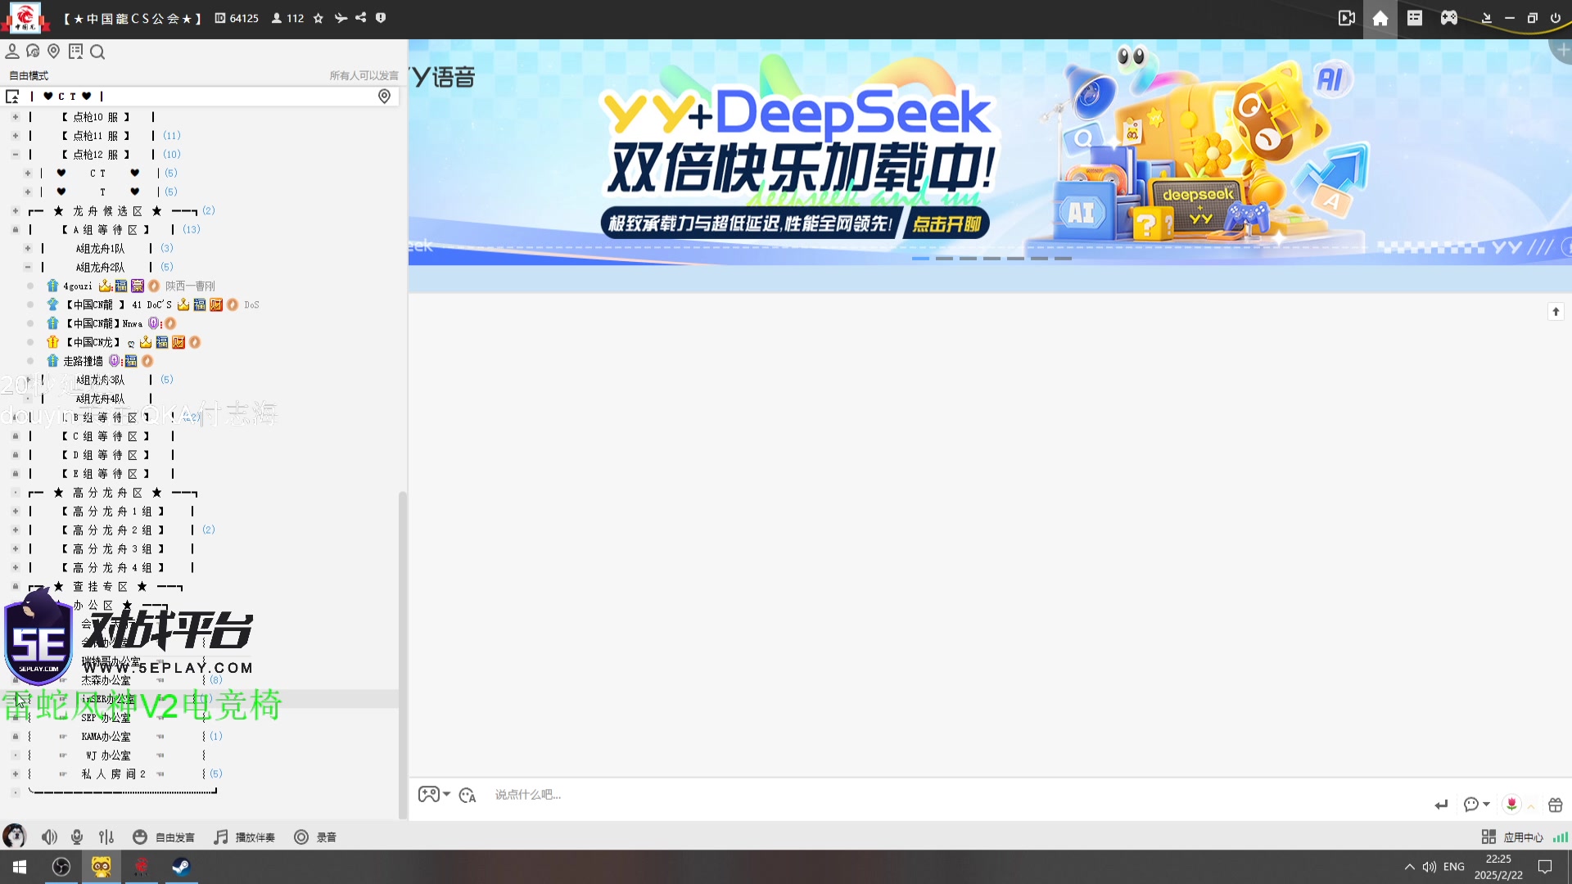Toggle 自由发言 speaking mode

tap(164, 837)
